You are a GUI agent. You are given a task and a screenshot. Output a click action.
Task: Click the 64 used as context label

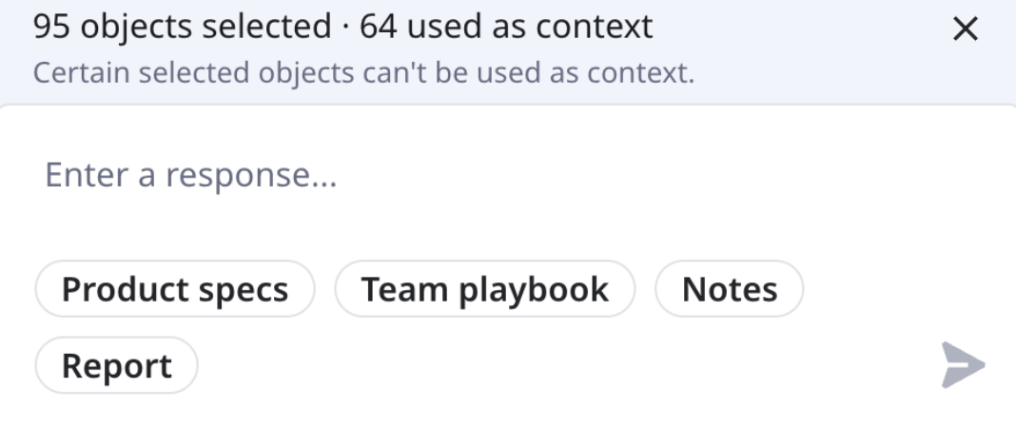coord(506,28)
